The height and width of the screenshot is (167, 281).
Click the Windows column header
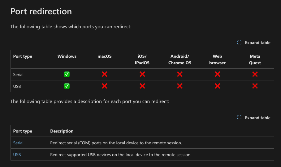click(x=67, y=56)
